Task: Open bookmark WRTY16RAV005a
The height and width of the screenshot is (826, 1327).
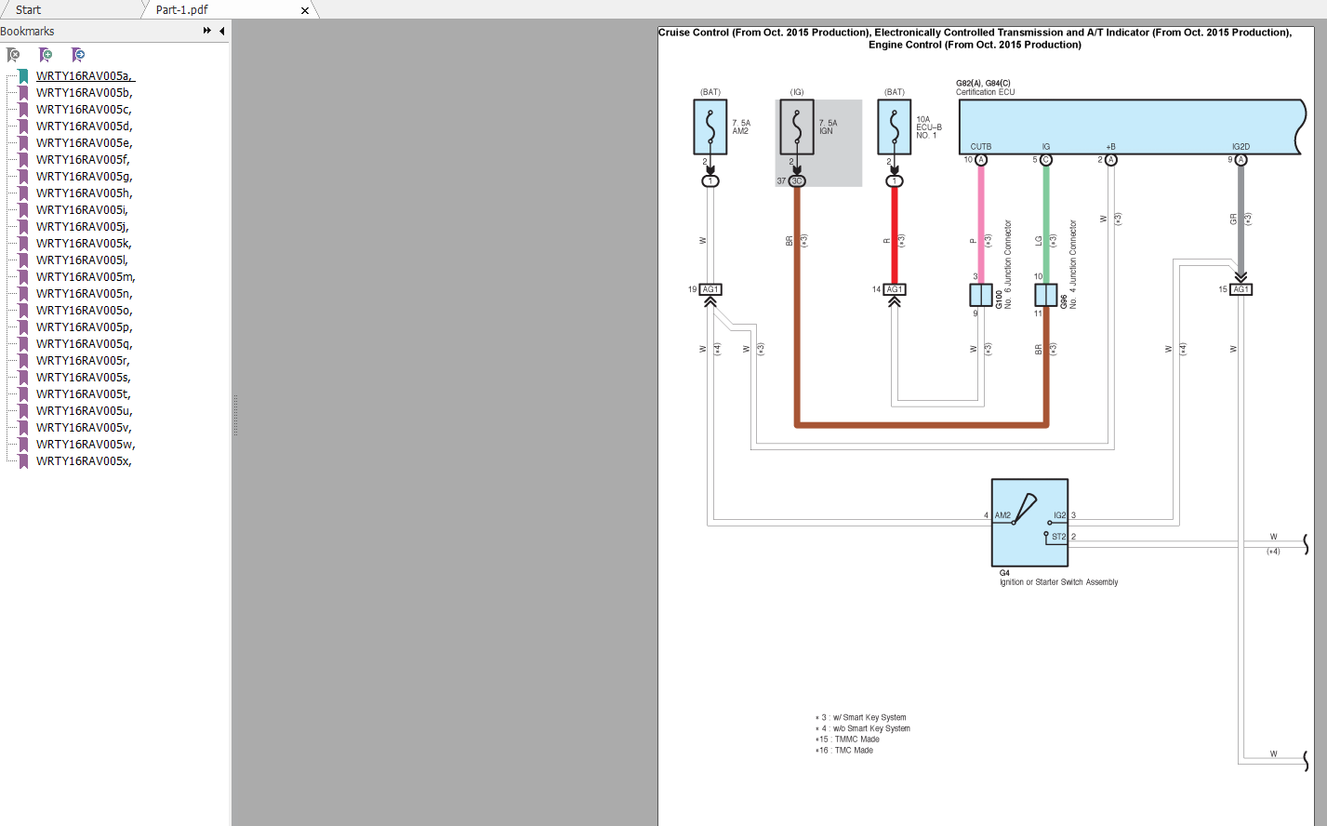Action: coord(84,76)
